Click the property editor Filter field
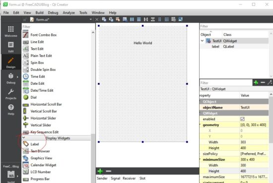The height and width of the screenshot is (183, 273). coord(226,83)
